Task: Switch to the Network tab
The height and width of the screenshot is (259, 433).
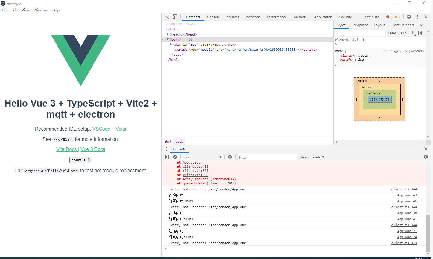Action: coord(253,17)
